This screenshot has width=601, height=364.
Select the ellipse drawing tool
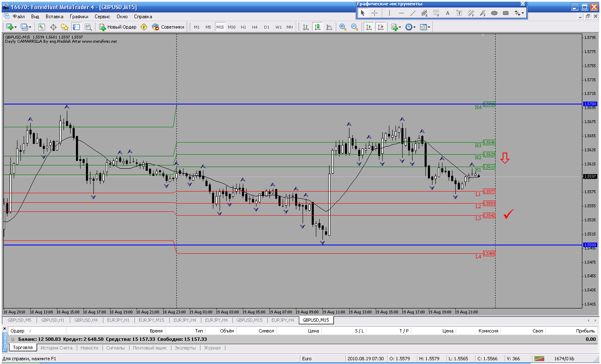click(494, 13)
